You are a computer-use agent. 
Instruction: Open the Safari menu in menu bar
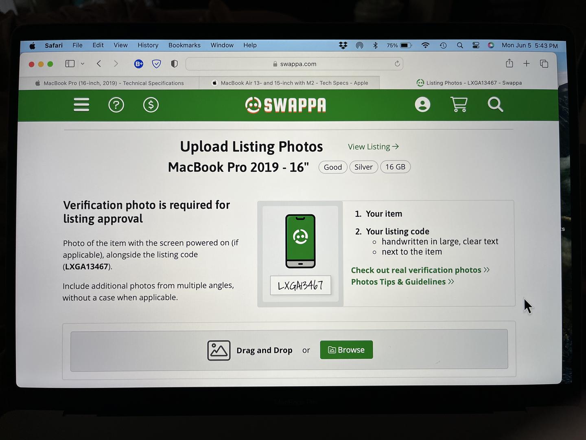(x=54, y=46)
